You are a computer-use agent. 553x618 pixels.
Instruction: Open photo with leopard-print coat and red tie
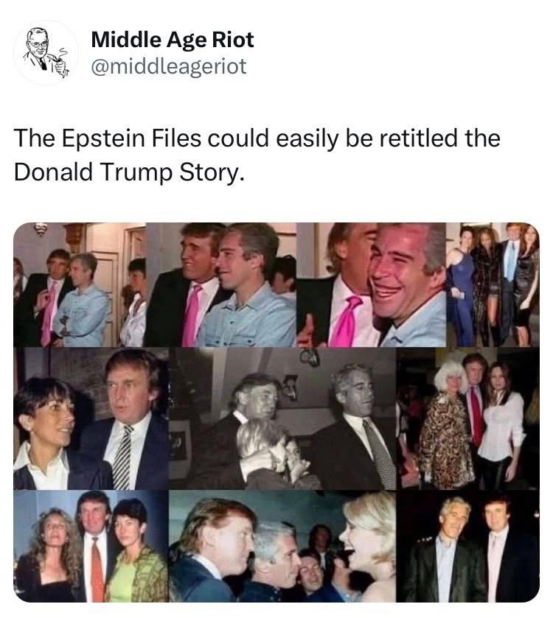click(x=467, y=418)
